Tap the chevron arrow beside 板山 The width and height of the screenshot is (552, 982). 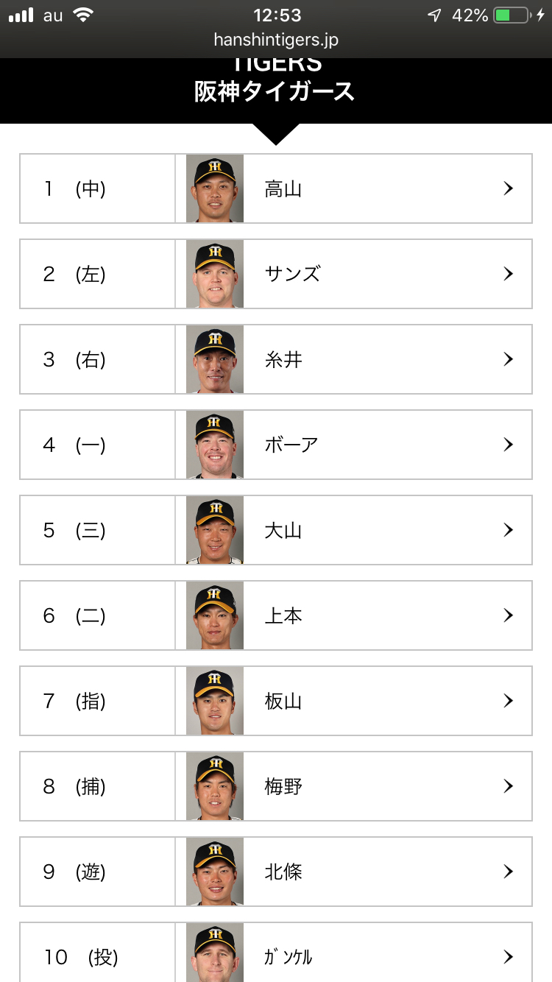508,701
